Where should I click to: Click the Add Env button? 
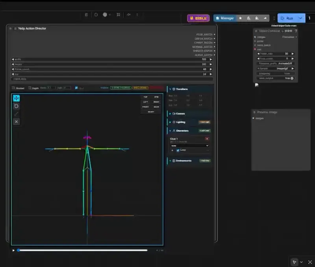[x=205, y=161]
